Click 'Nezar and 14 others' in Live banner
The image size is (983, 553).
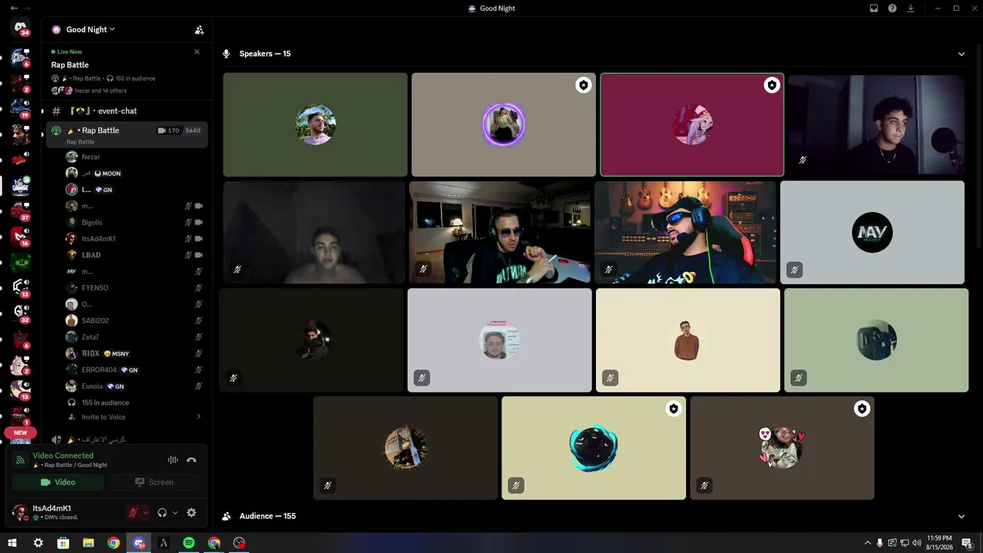[101, 91]
